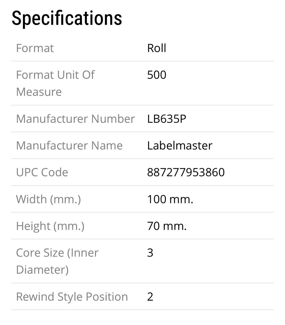Click the UPC Code label

pos(42,172)
